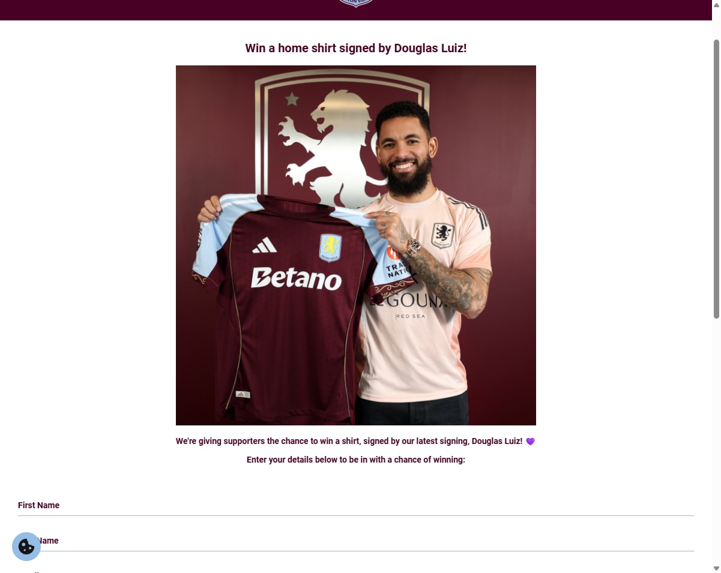Click the scrollbar track below the thumb

(x=716, y=441)
